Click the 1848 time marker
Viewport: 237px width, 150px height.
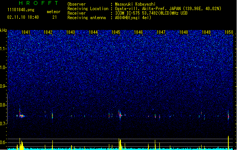(x=183, y=32)
